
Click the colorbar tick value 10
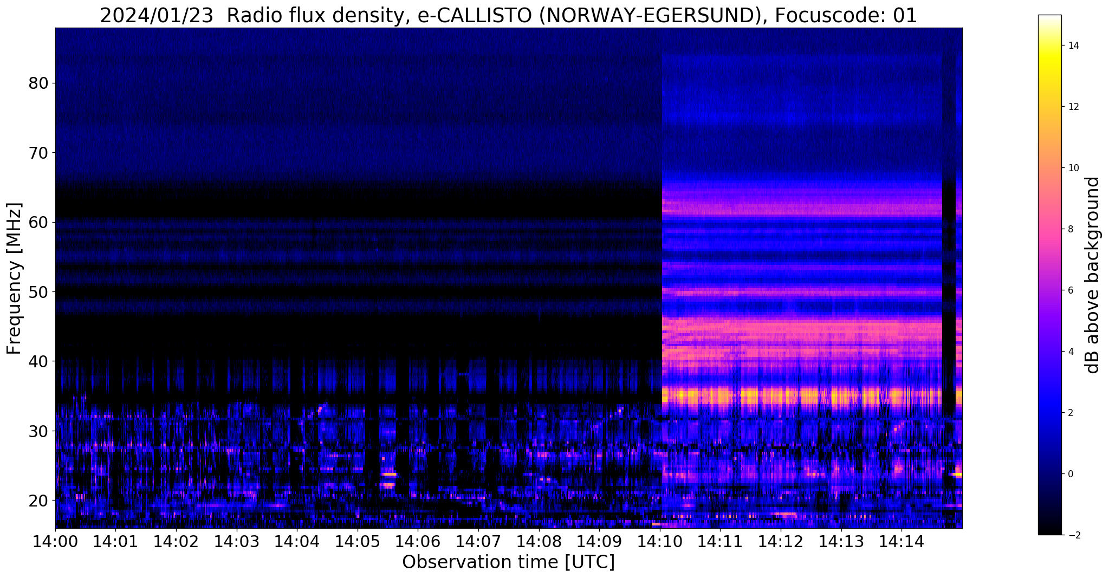tap(1073, 168)
